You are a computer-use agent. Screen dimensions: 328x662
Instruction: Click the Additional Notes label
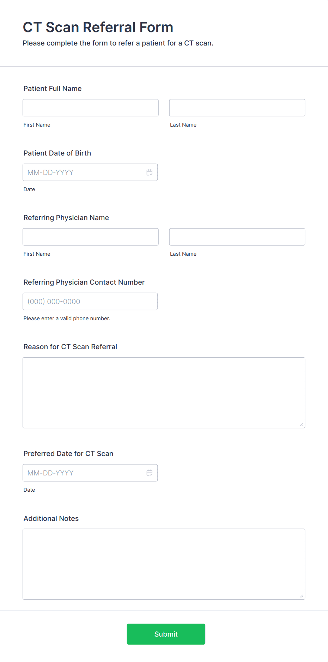(51, 518)
